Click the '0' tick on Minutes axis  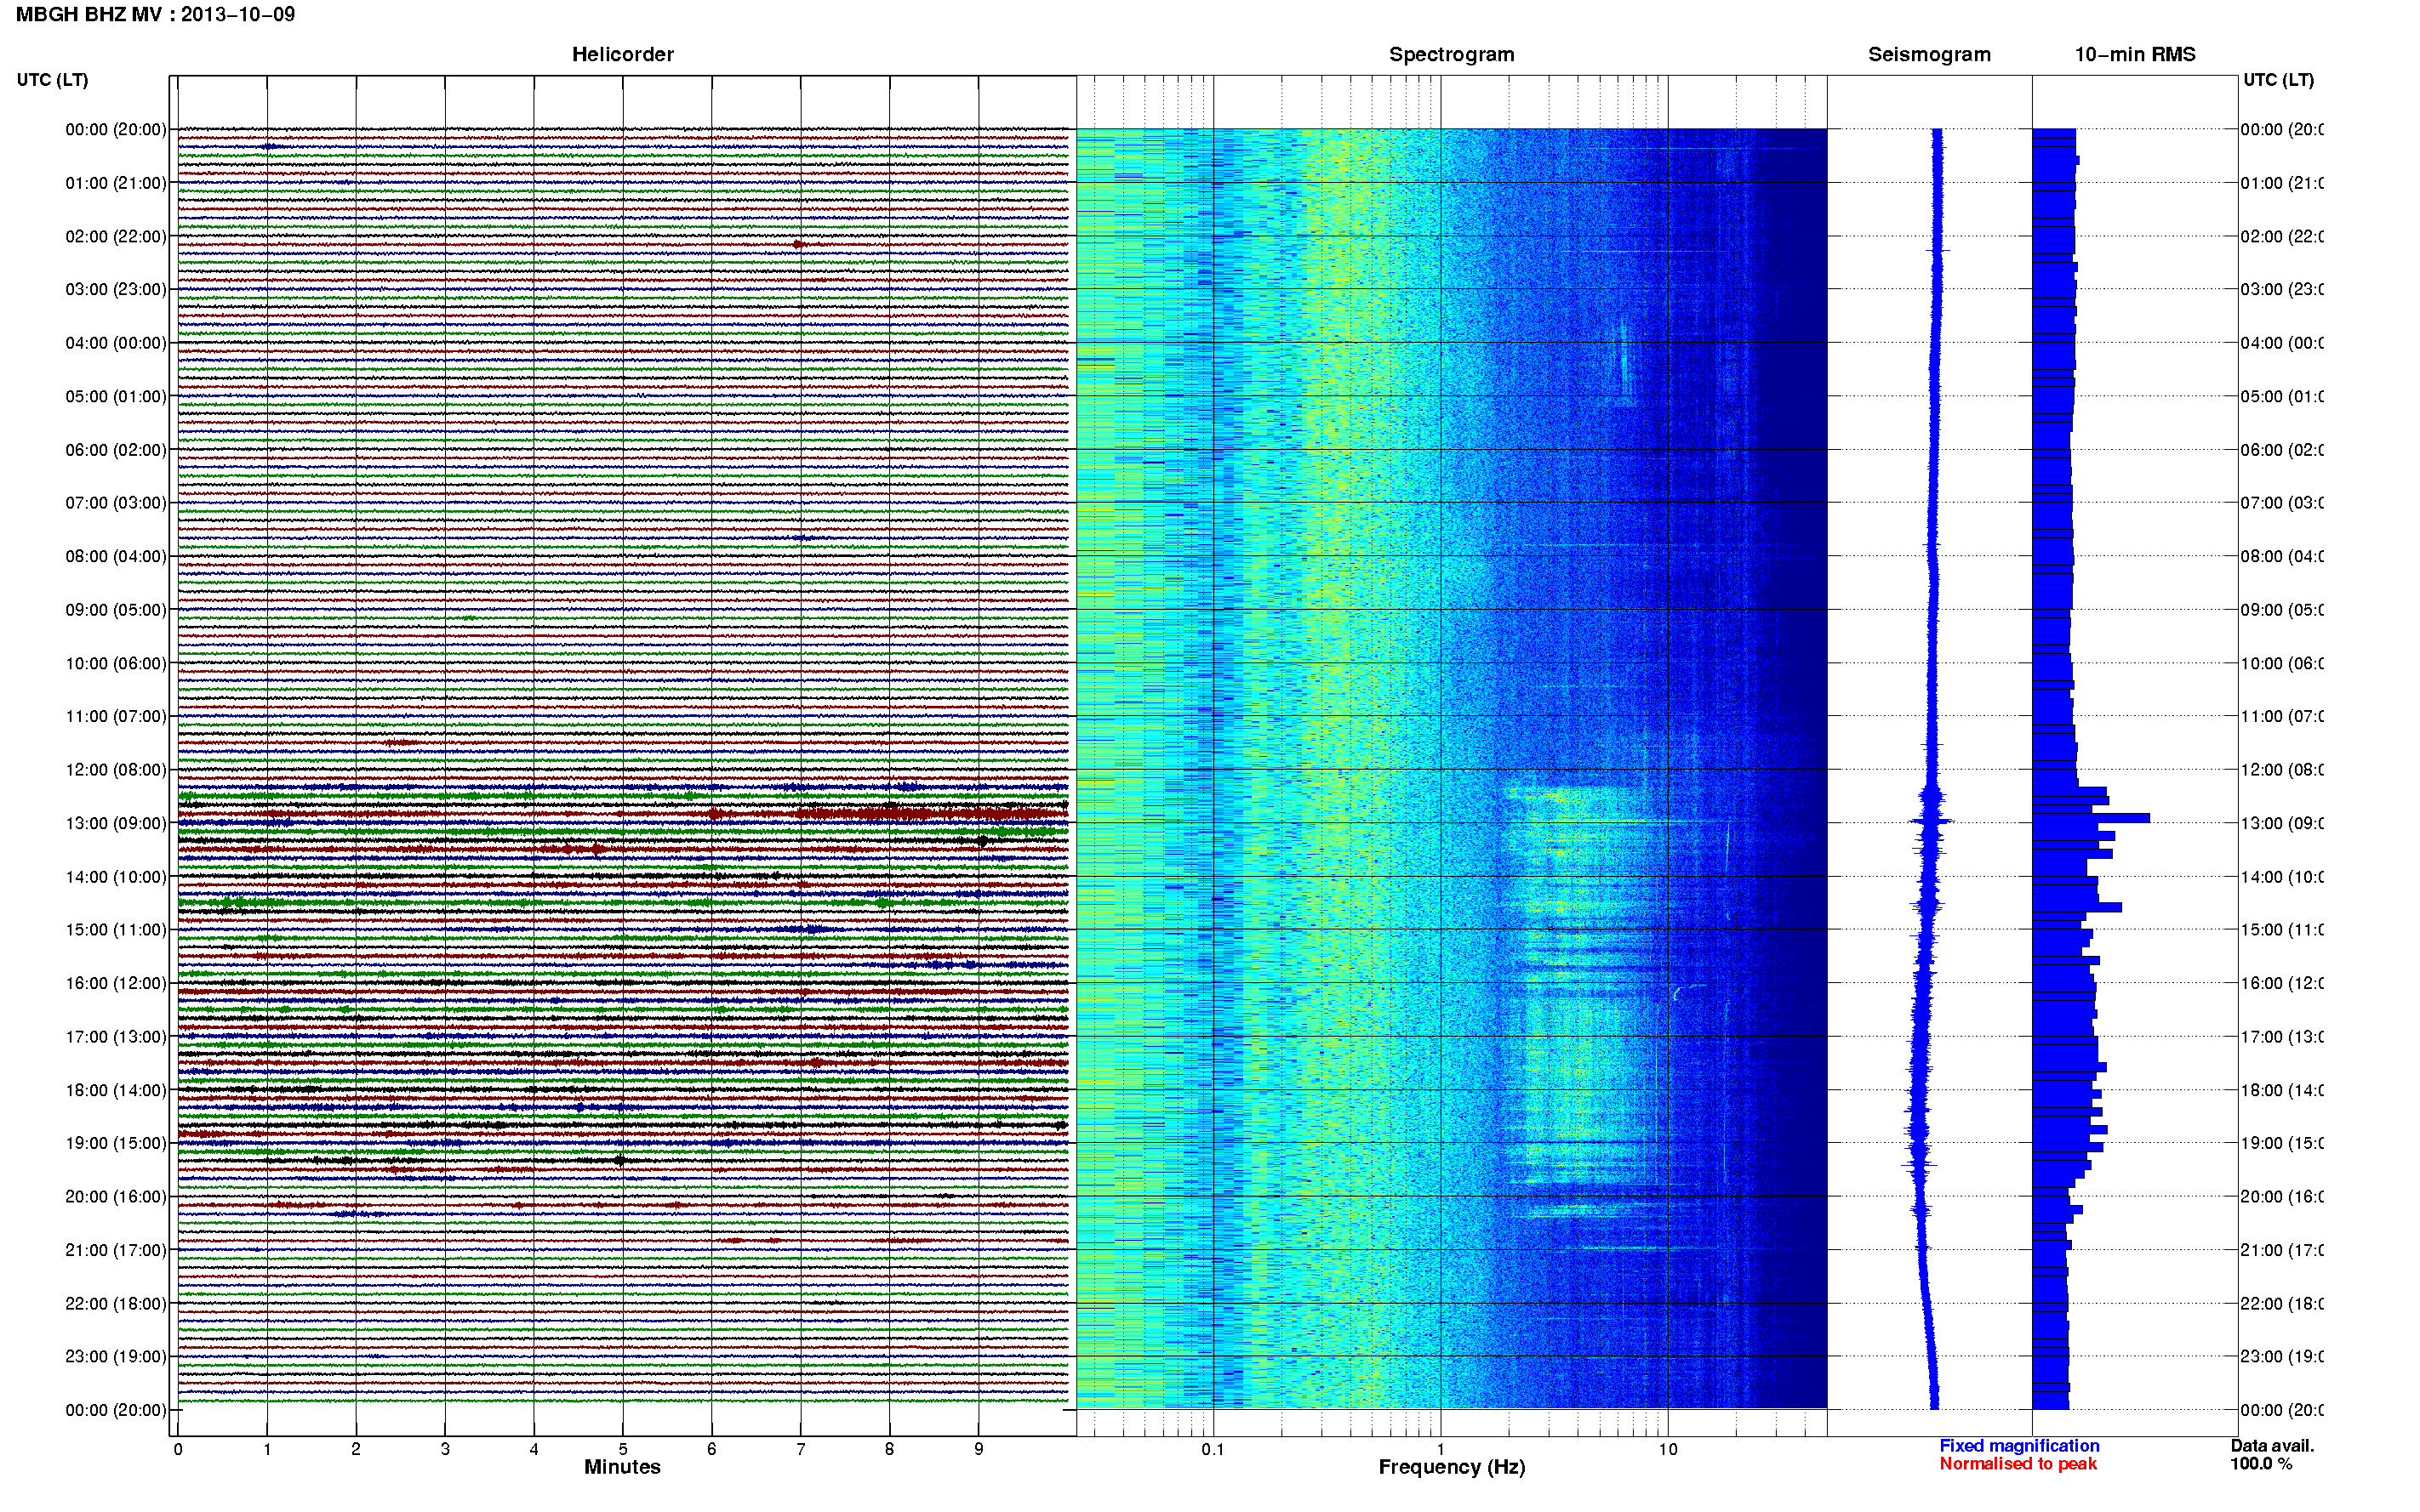[x=178, y=1449]
